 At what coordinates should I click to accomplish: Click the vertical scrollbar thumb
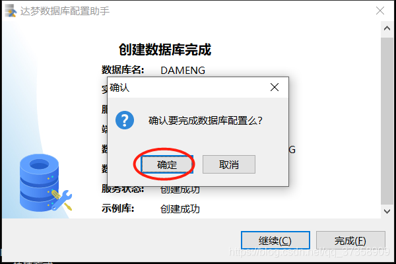(x=387, y=121)
